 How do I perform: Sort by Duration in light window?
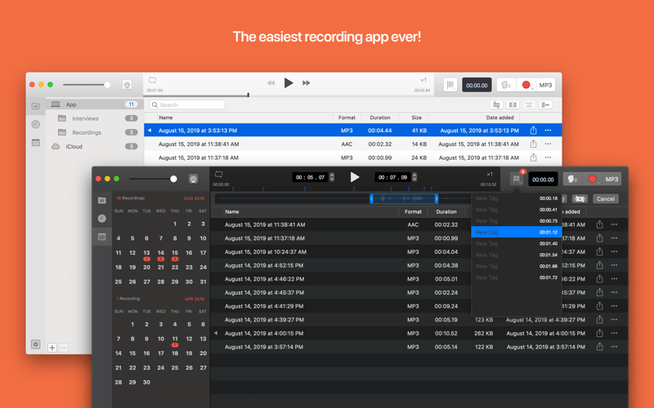(380, 118)
